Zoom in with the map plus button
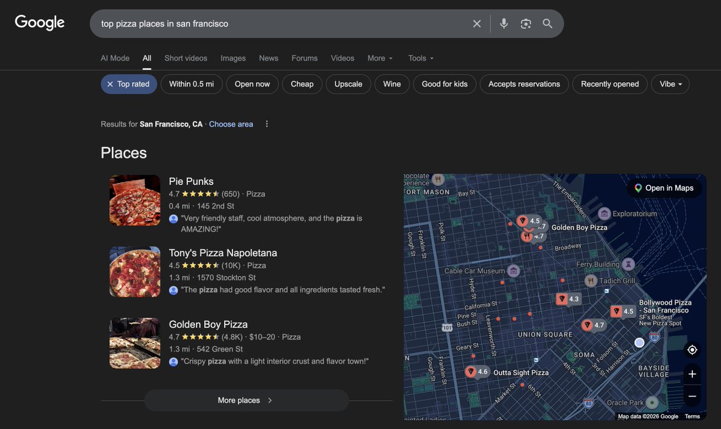 [x=692, y=374]
